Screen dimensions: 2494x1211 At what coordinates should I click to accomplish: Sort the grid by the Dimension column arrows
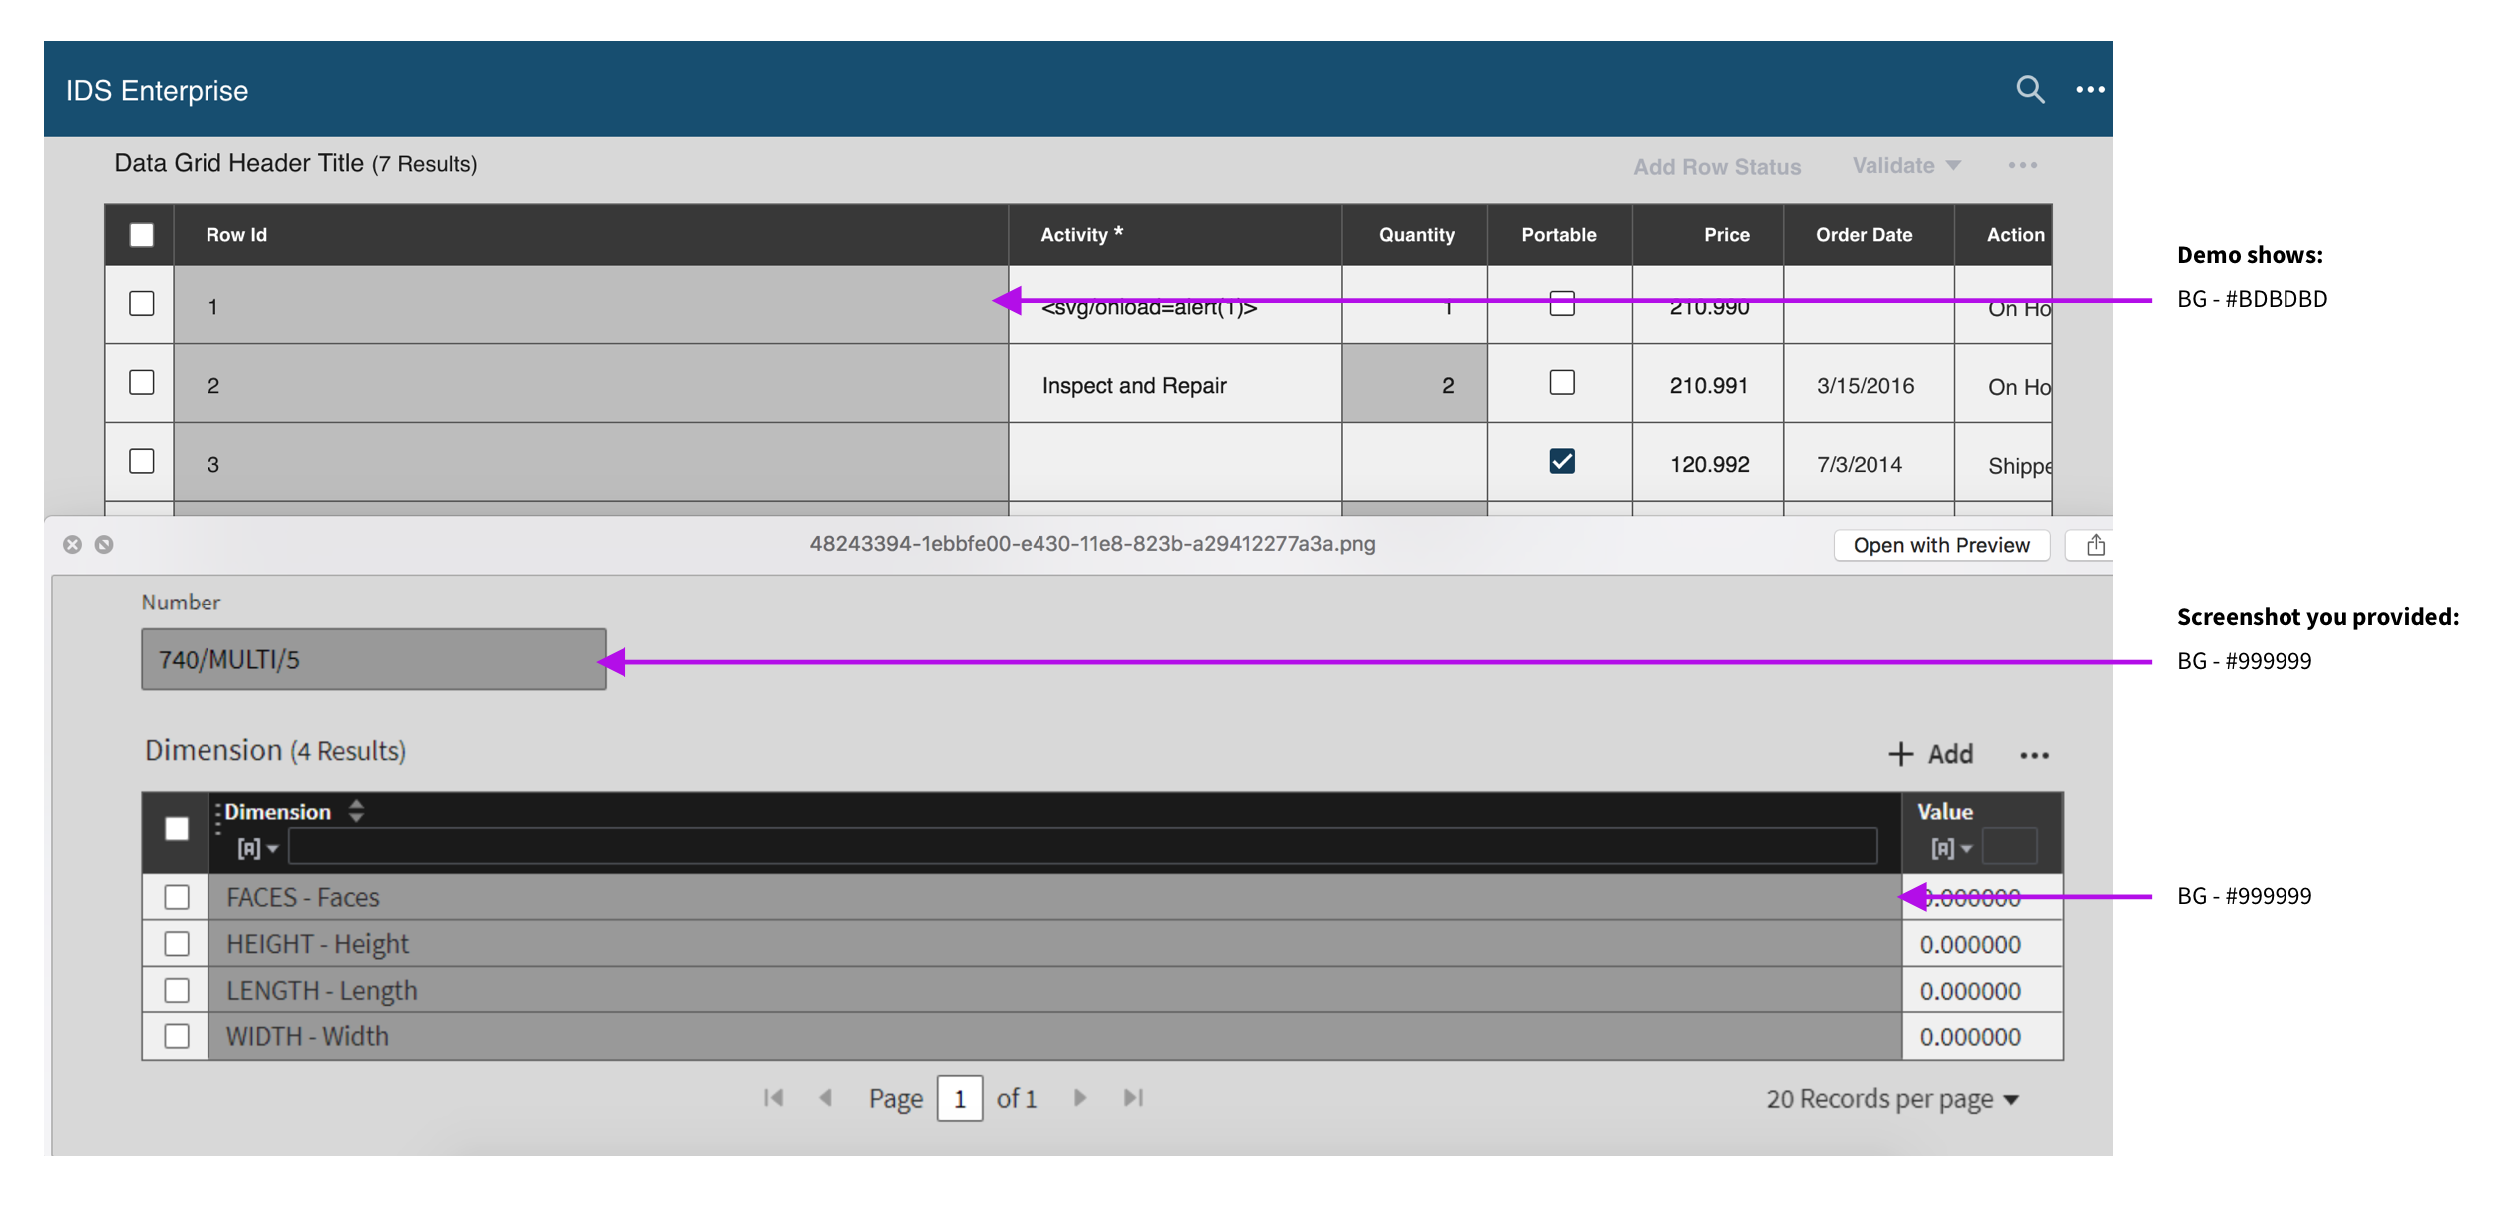coord(356,811)
